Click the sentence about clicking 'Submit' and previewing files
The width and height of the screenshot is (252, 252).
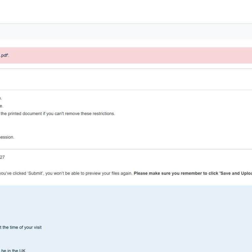click(x=66, y=173)
